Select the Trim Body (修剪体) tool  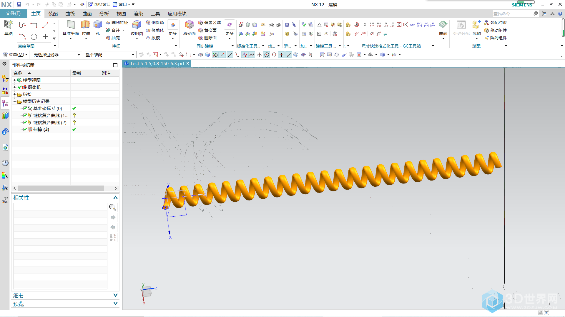click(155, 30)
